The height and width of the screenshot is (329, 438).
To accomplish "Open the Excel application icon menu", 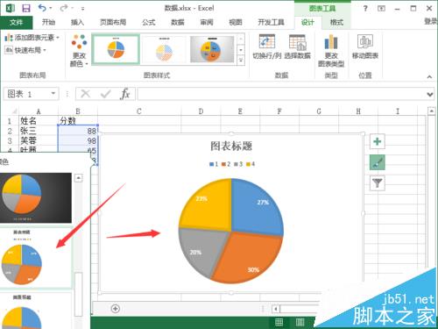I will (x=11, y=8).
